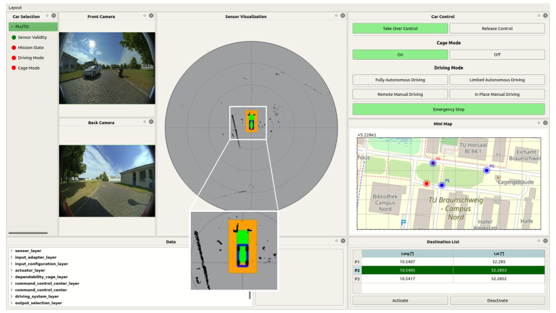Select Limited Autonomous Driving mode
The height and width of the screenshot is (313, 556).
point(497,80)
